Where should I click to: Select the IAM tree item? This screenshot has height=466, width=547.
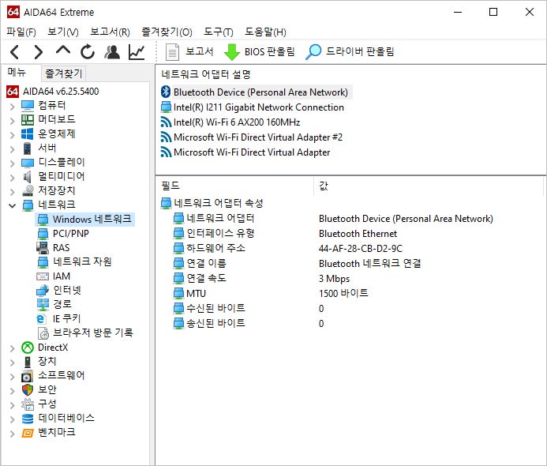tap(54, 276)
